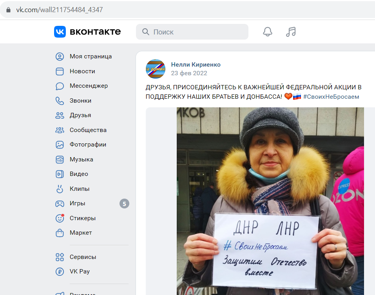Click the VK Pay ruble icon

(60, 271)
